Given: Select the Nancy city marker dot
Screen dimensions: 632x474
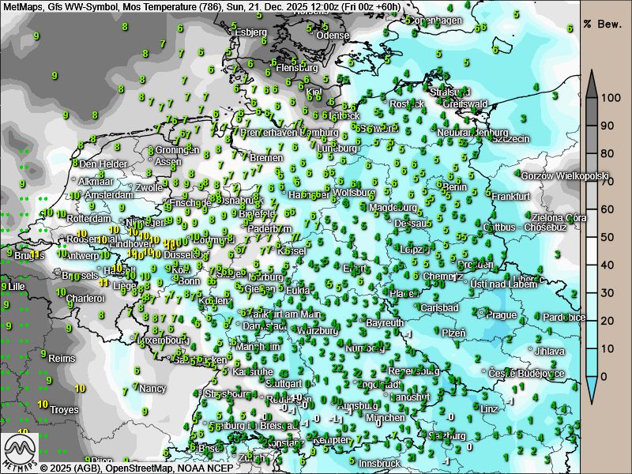Looking at the screenshot, I should point(137,386).
